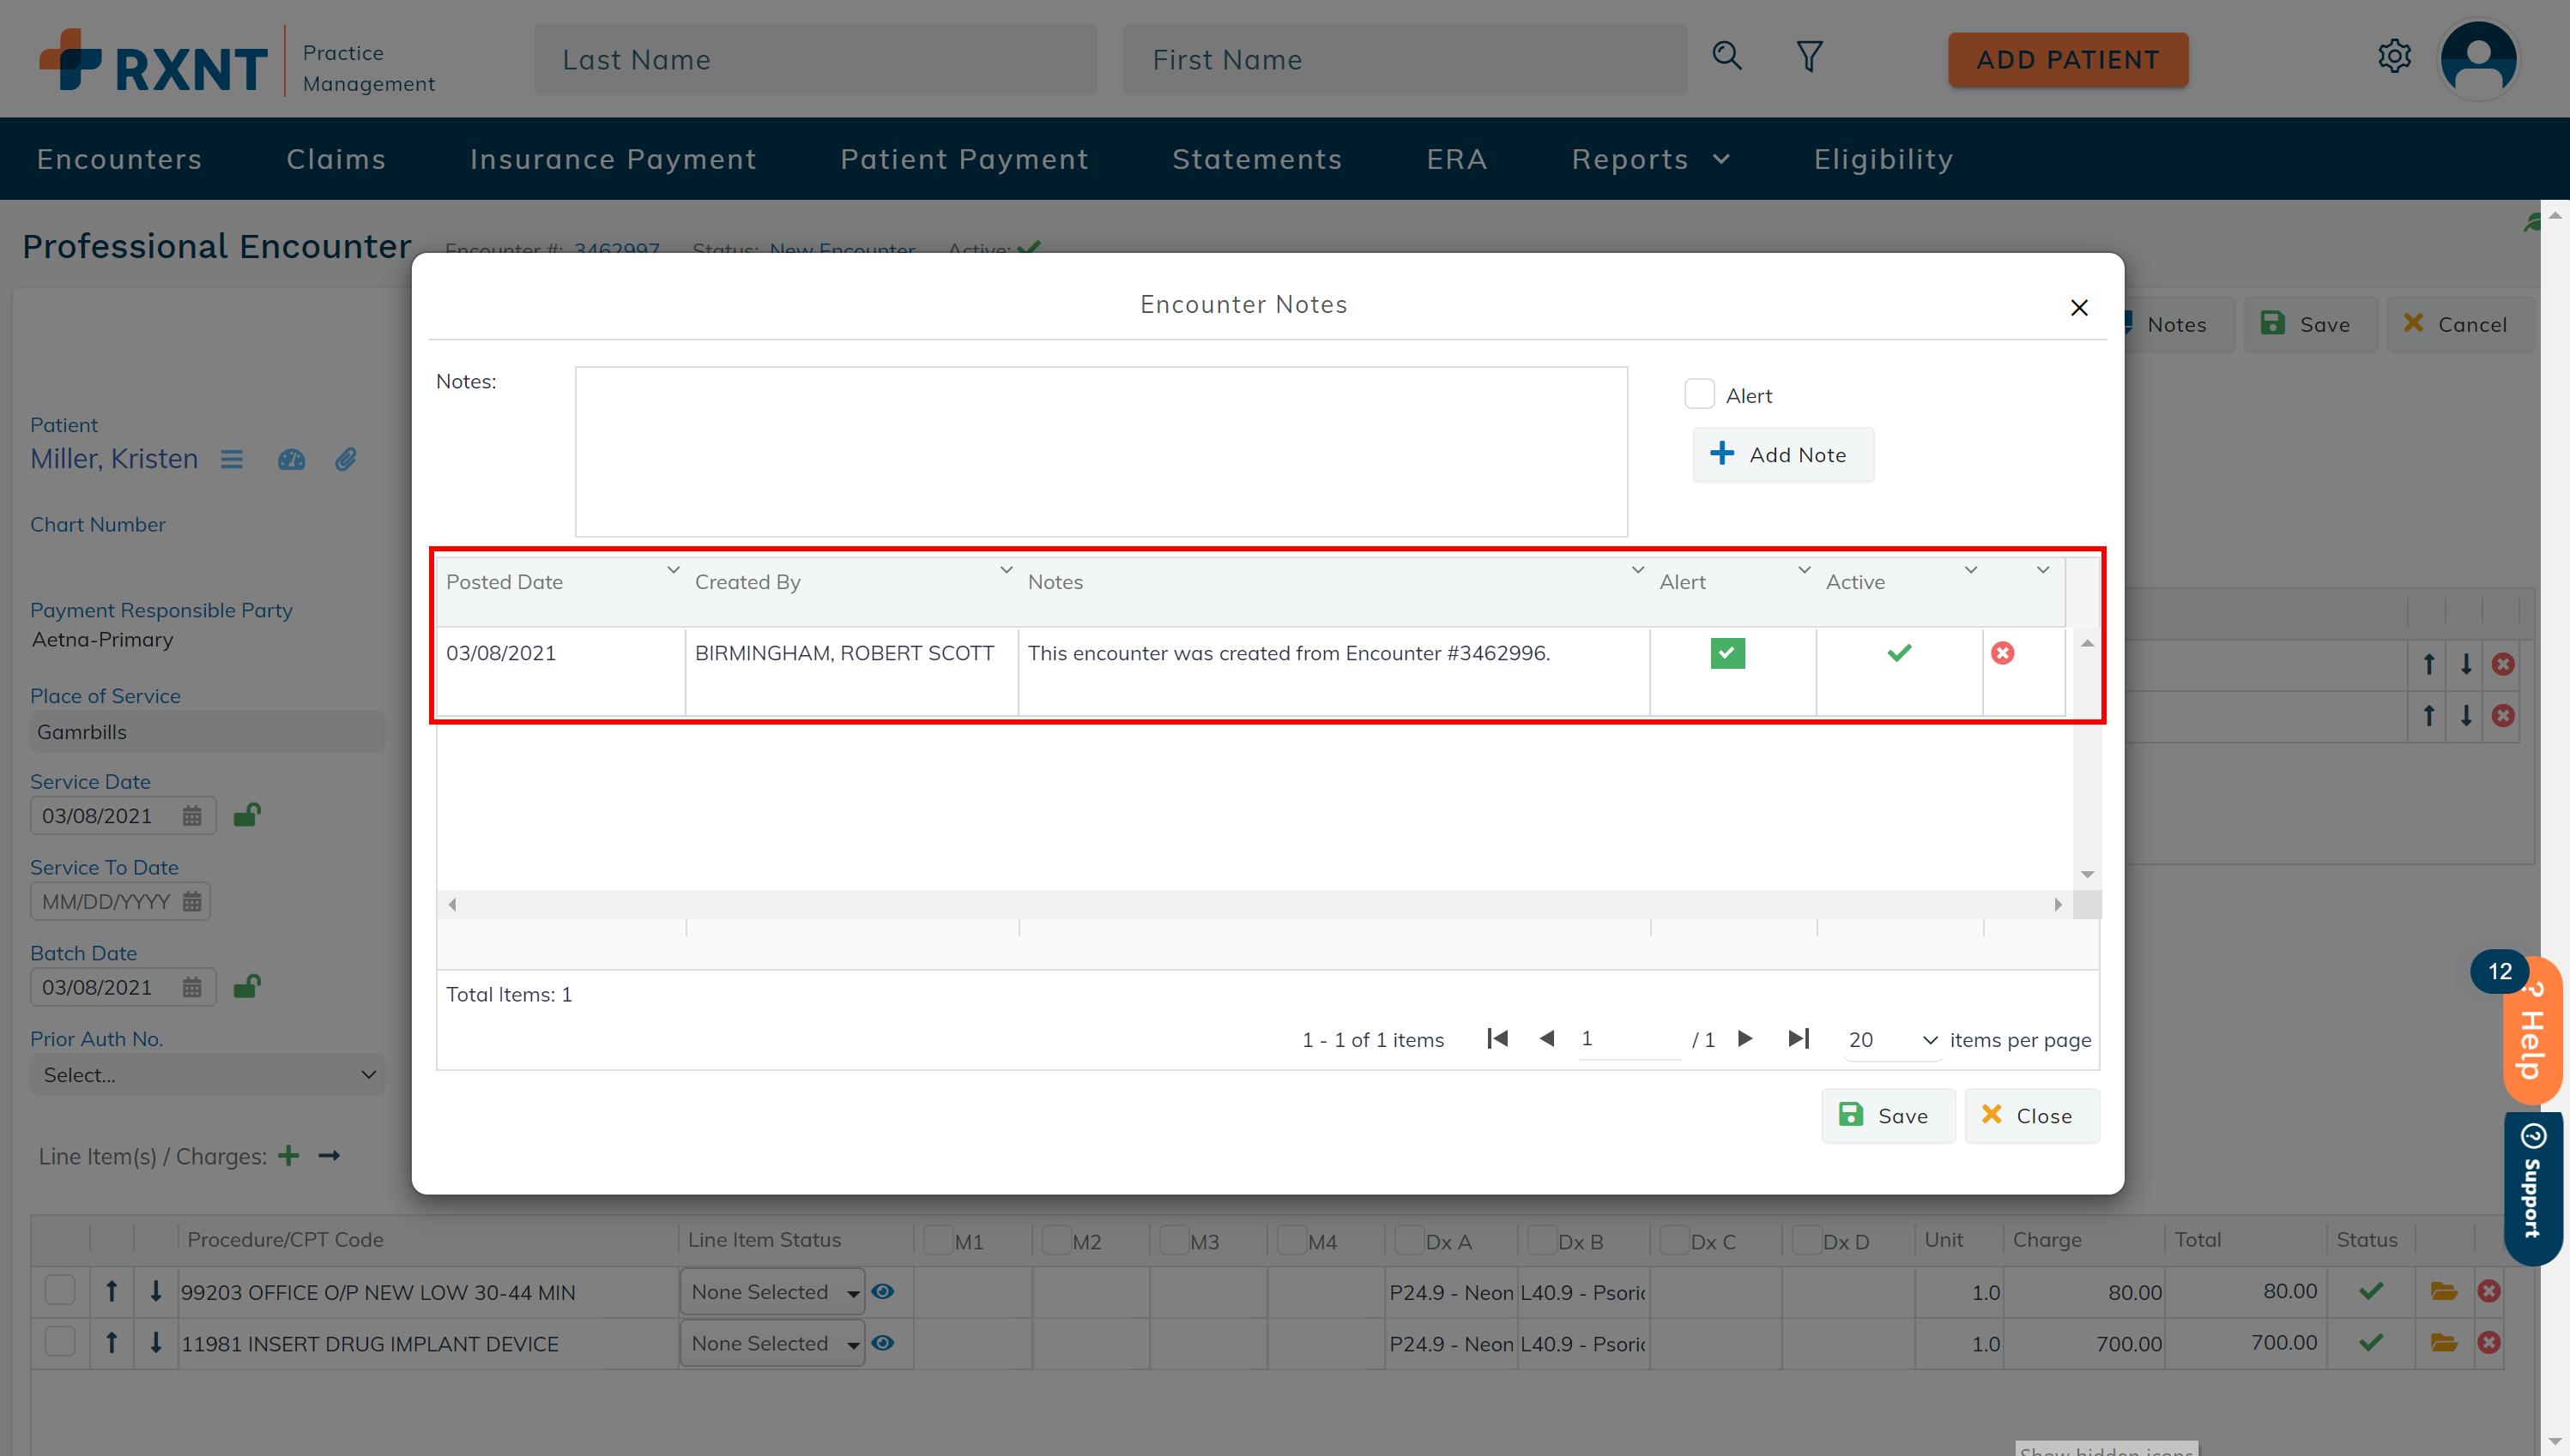This screenshot has height=1456, width=2570.
Task: Click the patient attachment paperclip icon
Action: [345, 459]
